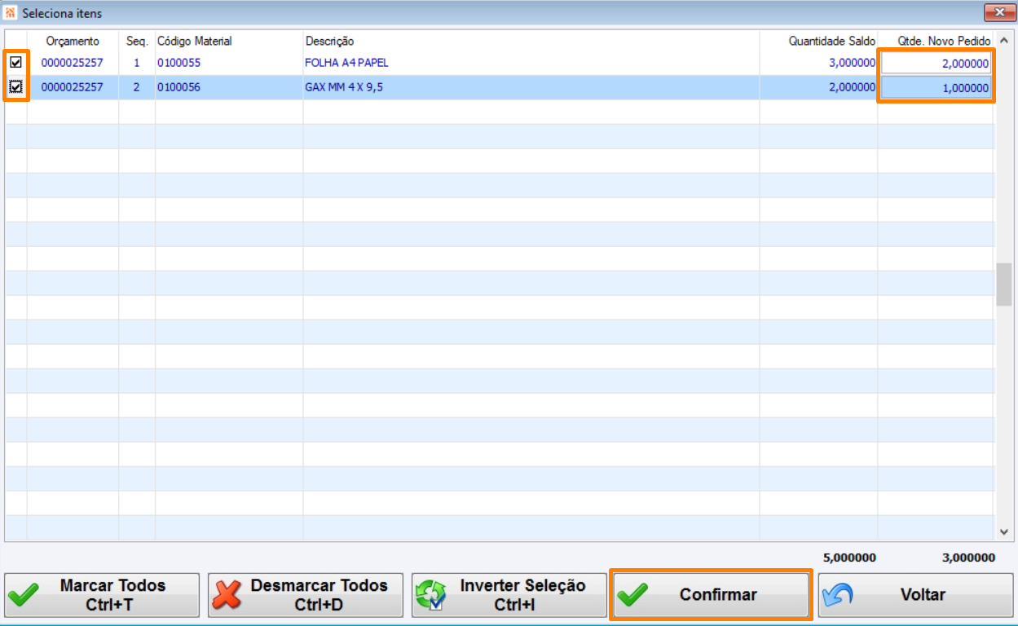1018x626 pixels.
Task: Edit Qtde. Novo Pedido field showing 2,000000
Action: point(936,64)
